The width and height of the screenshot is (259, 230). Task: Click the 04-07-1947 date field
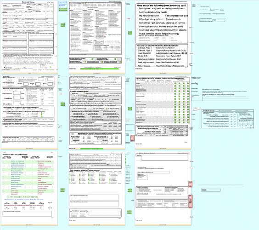tap(37, 5)
